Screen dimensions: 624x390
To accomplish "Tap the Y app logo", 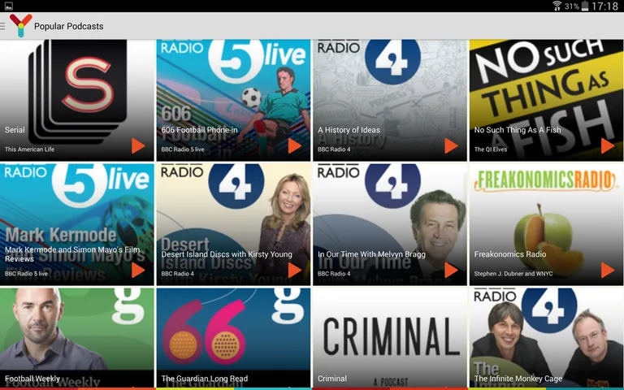I will [20, 25].
